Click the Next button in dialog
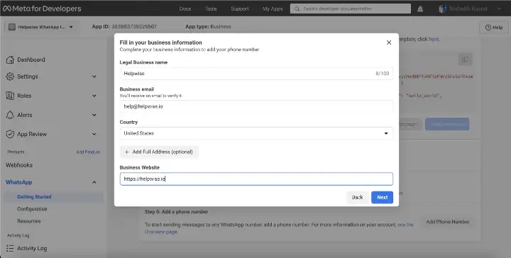 (383, 197)
